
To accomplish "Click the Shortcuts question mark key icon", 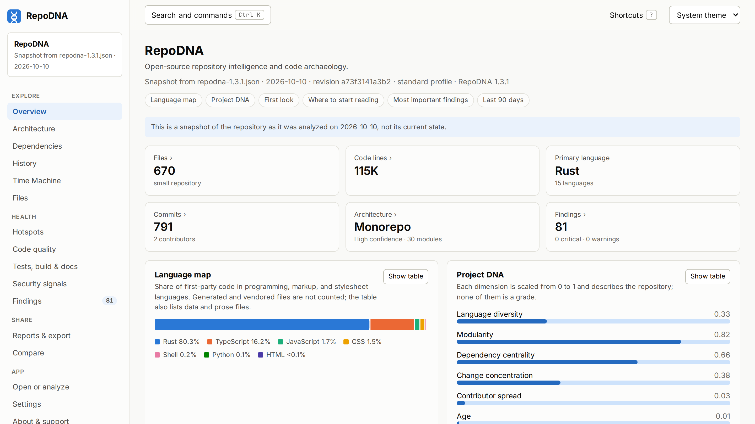I will (651, 15).
